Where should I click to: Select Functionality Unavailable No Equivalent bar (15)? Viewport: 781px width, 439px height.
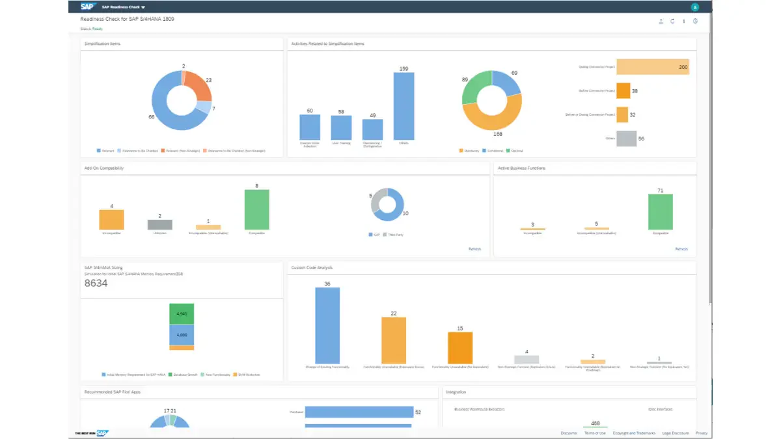[x=460, y=348]
